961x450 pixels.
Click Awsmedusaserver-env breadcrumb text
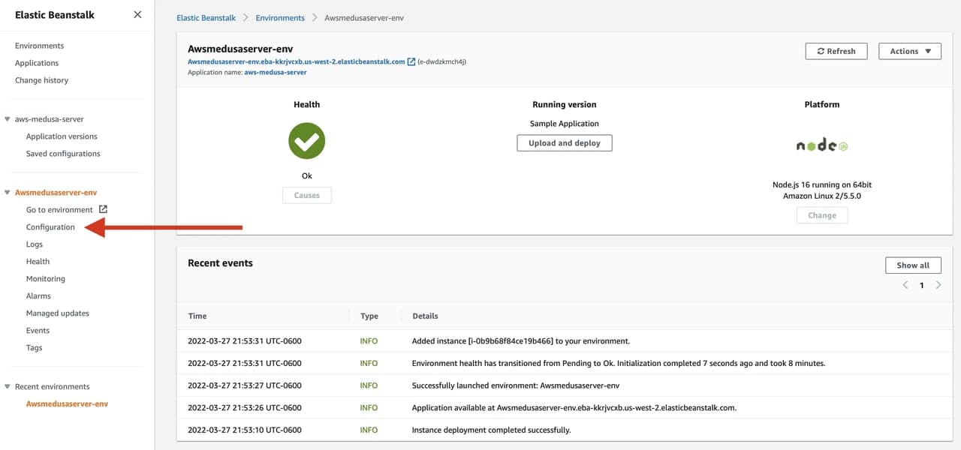point(364,18)
